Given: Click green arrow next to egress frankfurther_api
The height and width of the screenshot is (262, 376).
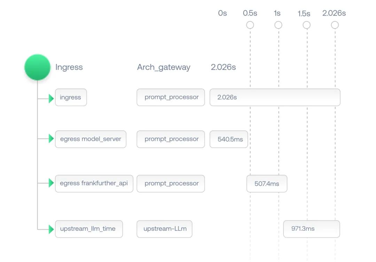Looking at the screenshot, I should coord(51,183).
